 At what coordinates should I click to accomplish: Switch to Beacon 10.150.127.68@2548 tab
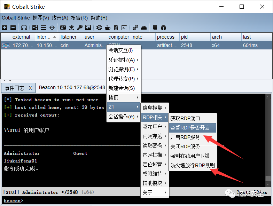click(x=72, y=87)
